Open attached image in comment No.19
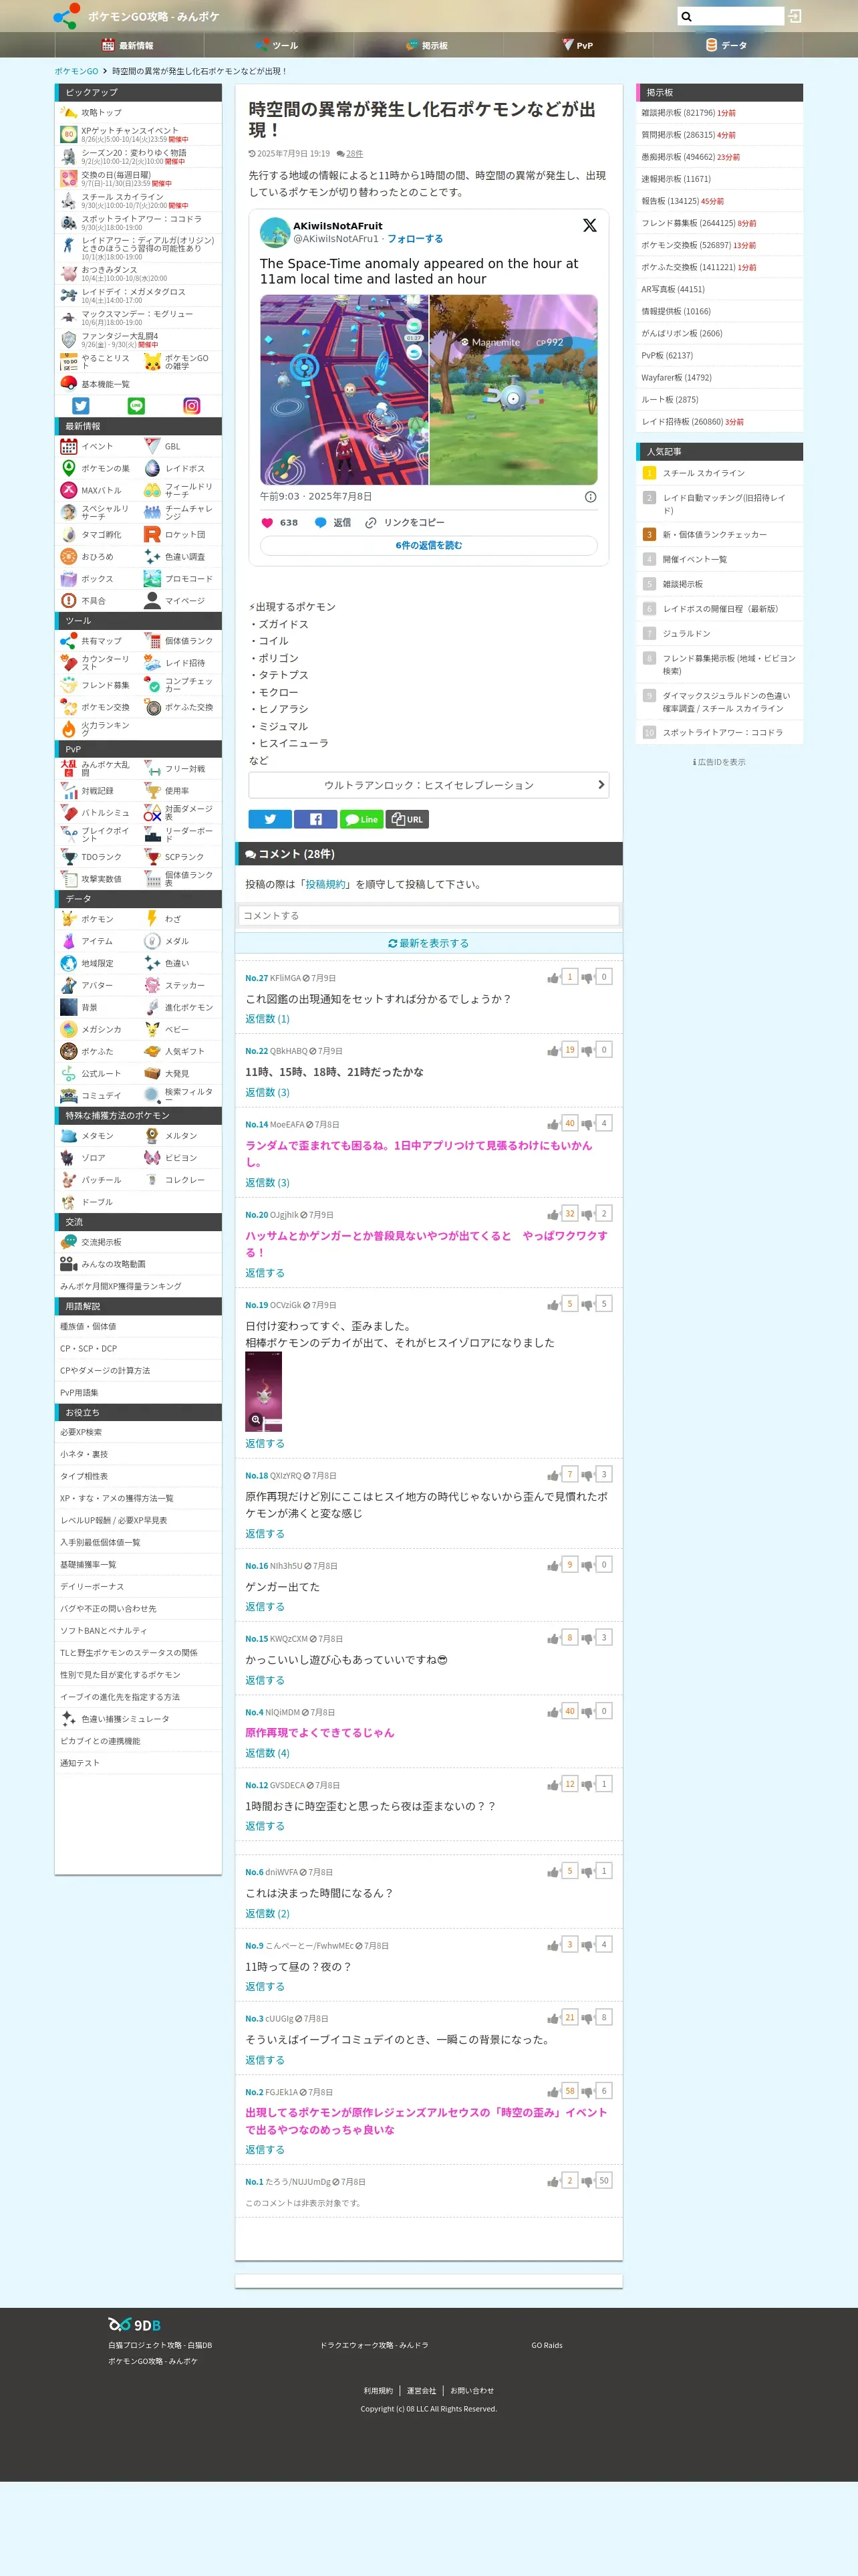Screen dimensions: 858x2576 pos(264,1391)
